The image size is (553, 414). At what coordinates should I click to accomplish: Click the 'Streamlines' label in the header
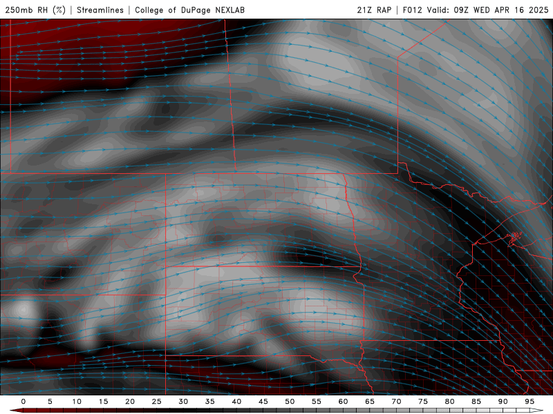pos(100,10)
